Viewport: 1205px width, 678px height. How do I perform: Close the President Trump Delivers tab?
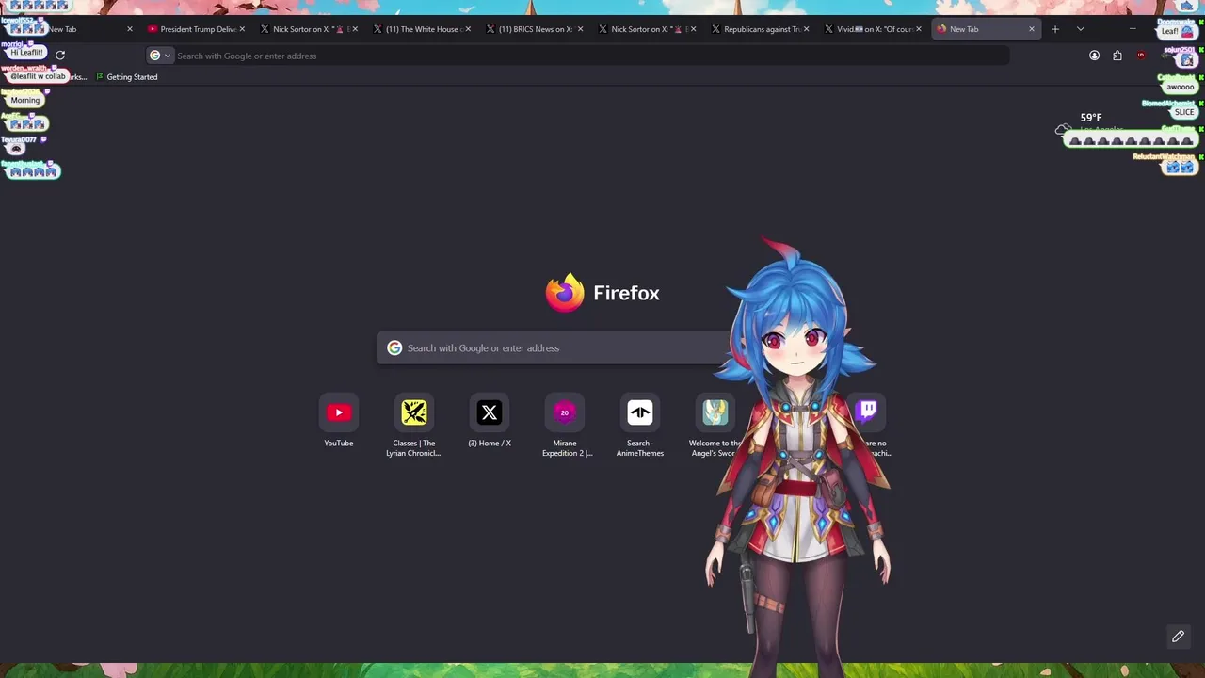tap(242, 29)
